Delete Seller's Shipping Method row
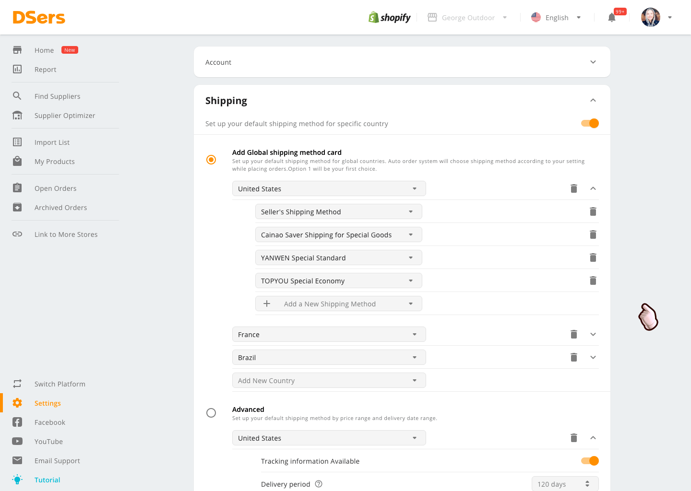Screen dimensions: 691x491 (x=593, y=211)
